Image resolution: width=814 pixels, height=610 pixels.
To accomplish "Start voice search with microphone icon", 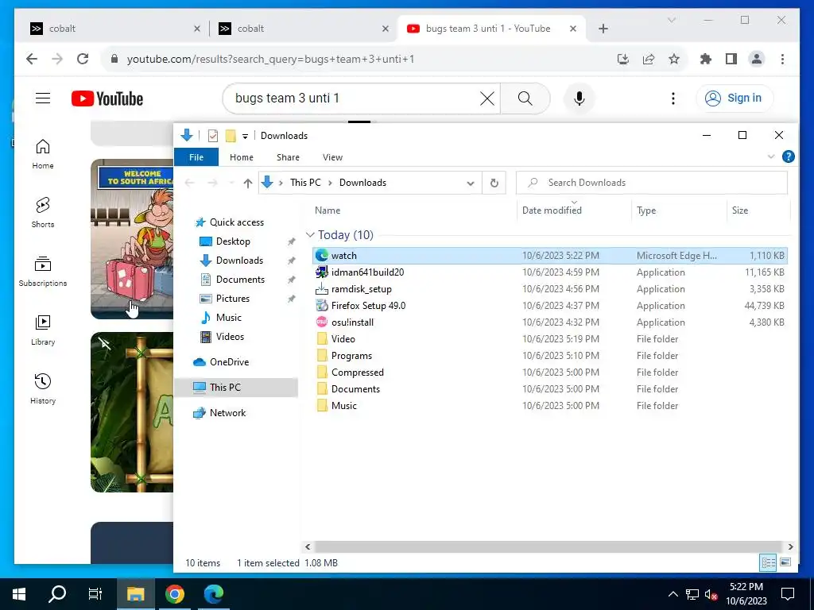I will point(579,98).
